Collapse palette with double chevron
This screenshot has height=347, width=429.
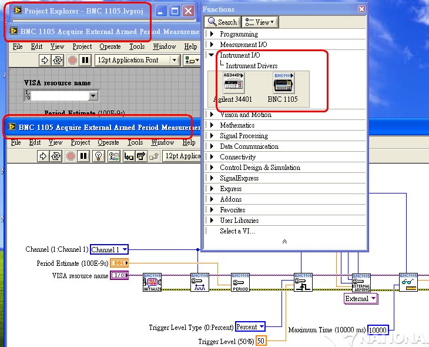tap(284, 242)
